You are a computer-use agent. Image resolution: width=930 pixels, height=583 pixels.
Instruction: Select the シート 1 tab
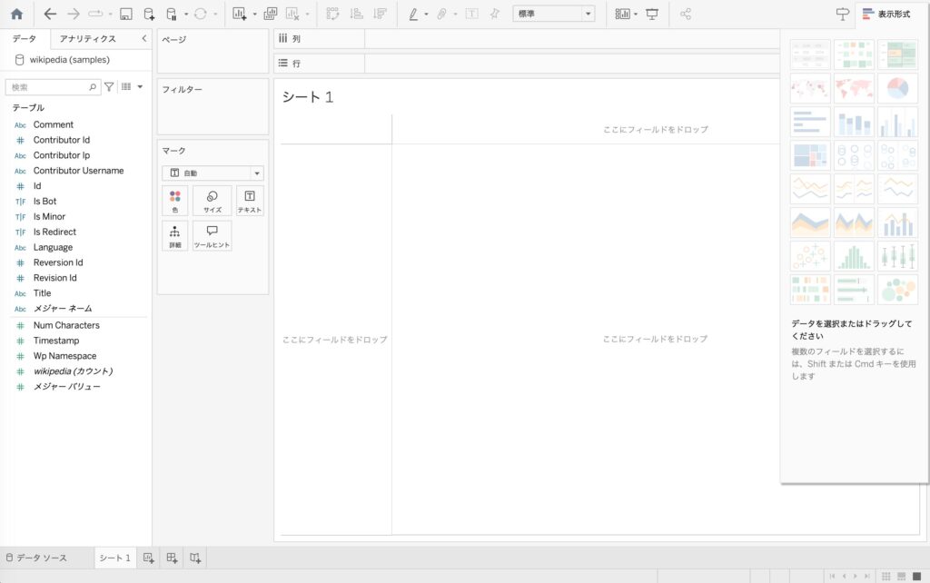coord(115,558)
